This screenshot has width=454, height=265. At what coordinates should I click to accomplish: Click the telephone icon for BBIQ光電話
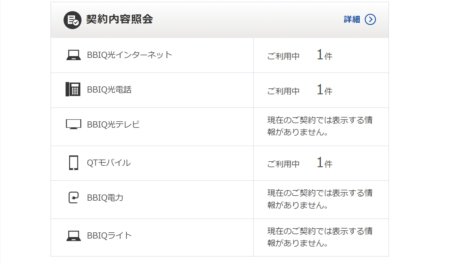point(73,89)
